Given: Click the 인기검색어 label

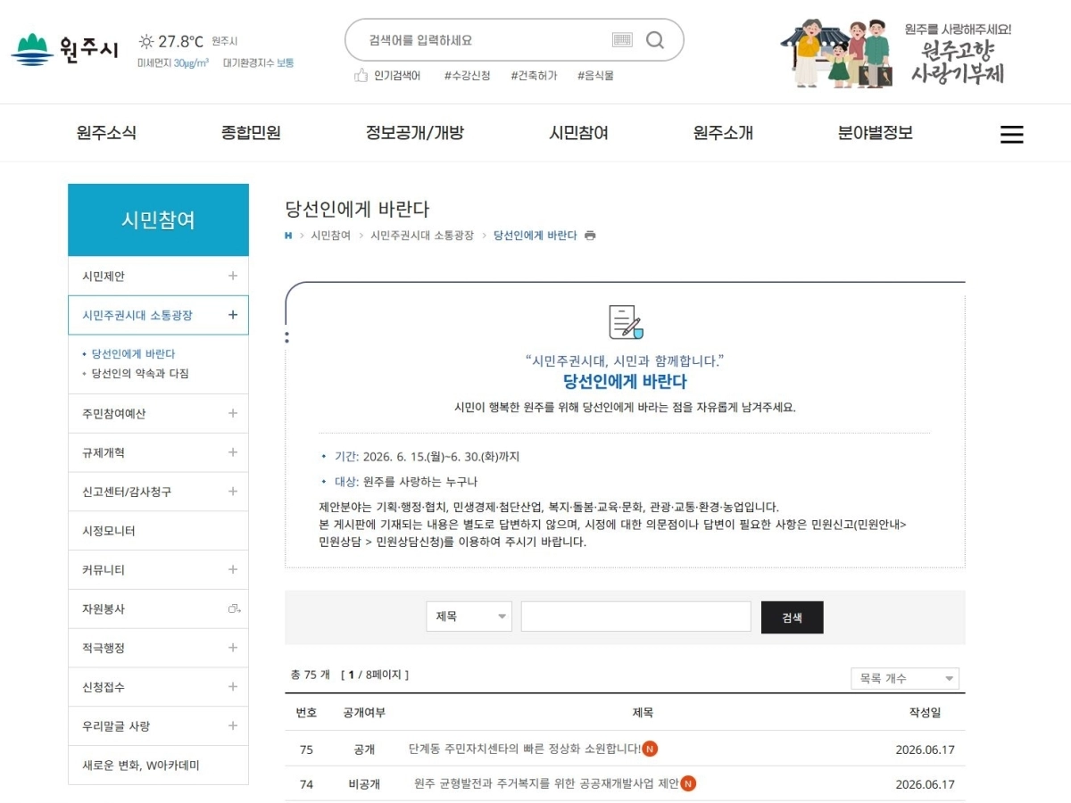Looking at the screenshot, I should click(x=397, y=76).
